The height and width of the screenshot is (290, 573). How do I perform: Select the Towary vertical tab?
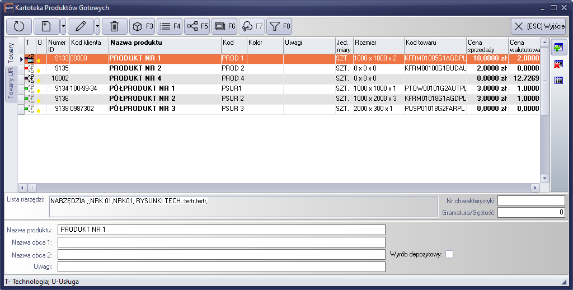11,52
